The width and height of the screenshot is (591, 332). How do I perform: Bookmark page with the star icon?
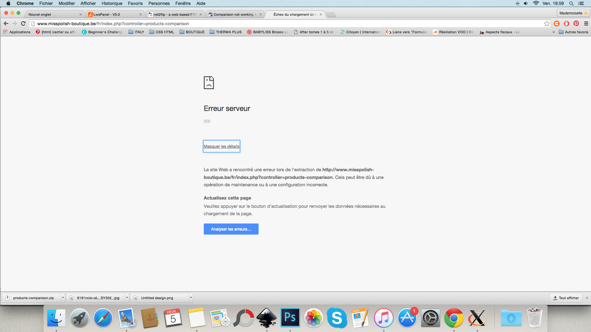point(547,24)
